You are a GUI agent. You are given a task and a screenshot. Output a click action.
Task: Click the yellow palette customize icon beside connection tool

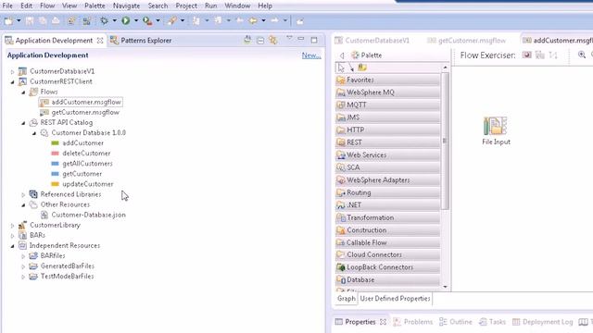pyautogui.click(x=362, y=68)
